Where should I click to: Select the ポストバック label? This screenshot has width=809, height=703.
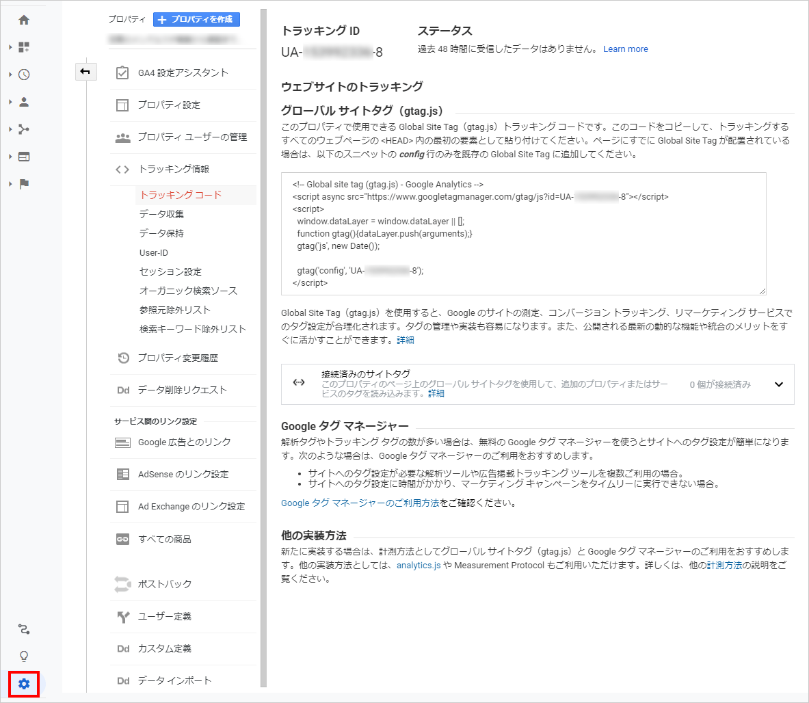(x=165, y=585)
